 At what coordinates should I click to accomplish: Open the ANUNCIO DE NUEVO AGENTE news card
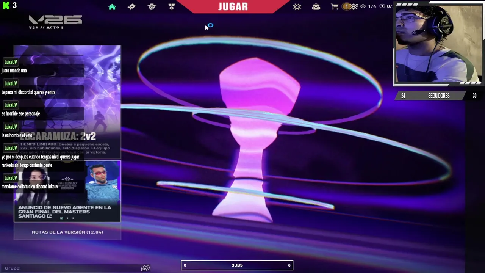pyautogui.click(x=67, y=191)
